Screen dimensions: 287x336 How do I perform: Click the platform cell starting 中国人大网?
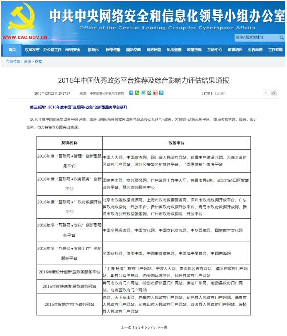[176, 161]
